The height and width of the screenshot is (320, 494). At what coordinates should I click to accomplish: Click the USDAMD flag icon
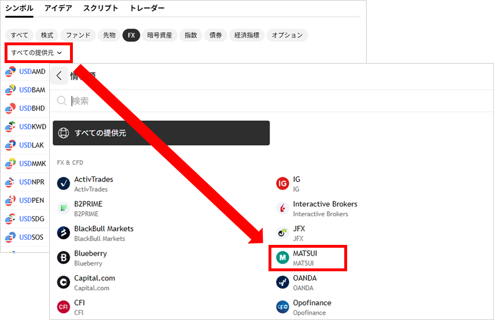coord(10,72)
